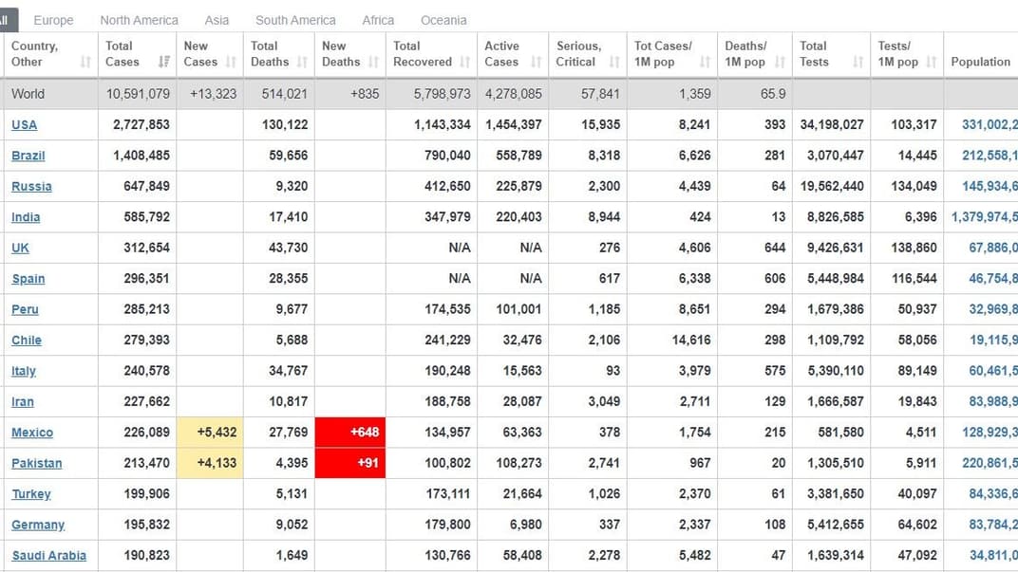Click Active Cases sort arrows
The image size is (1018, 572).
point(536,63)
